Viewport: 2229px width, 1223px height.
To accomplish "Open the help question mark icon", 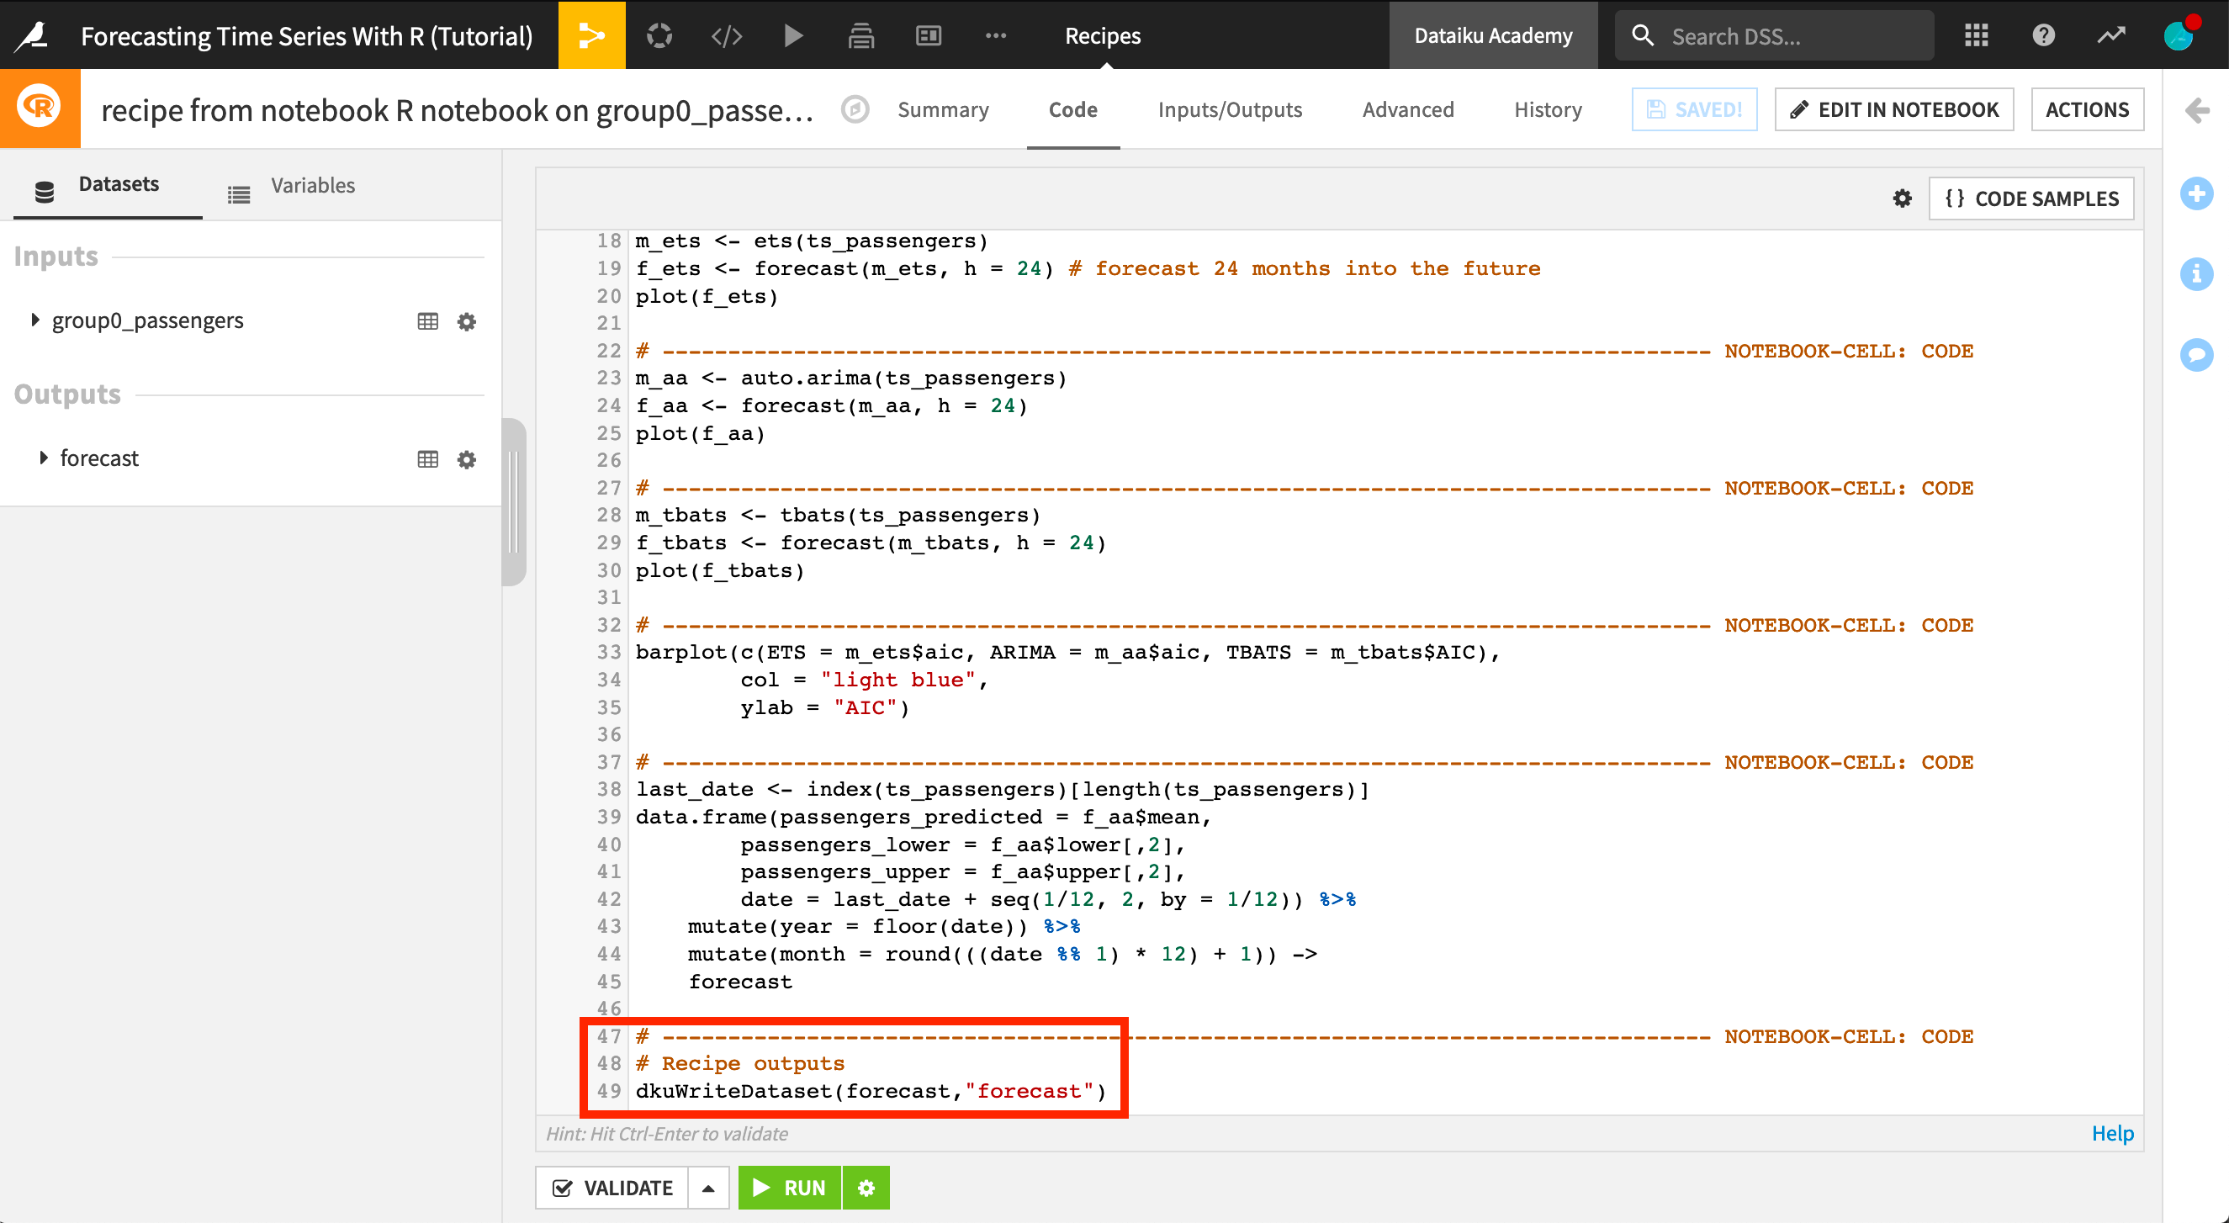I will (x=2044, y=35).
